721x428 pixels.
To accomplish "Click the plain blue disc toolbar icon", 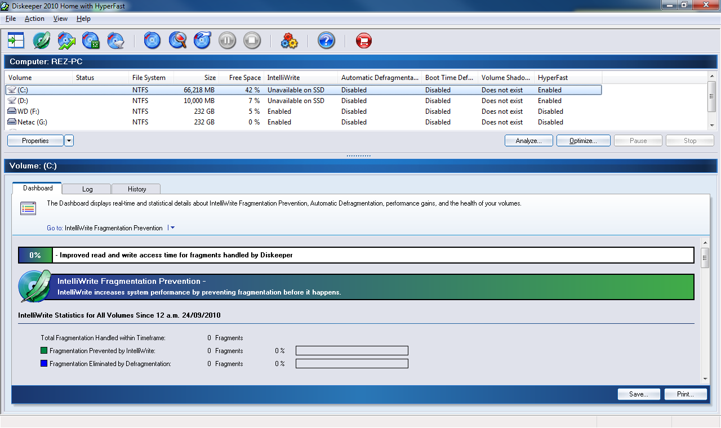I will (x=153, y=41).
